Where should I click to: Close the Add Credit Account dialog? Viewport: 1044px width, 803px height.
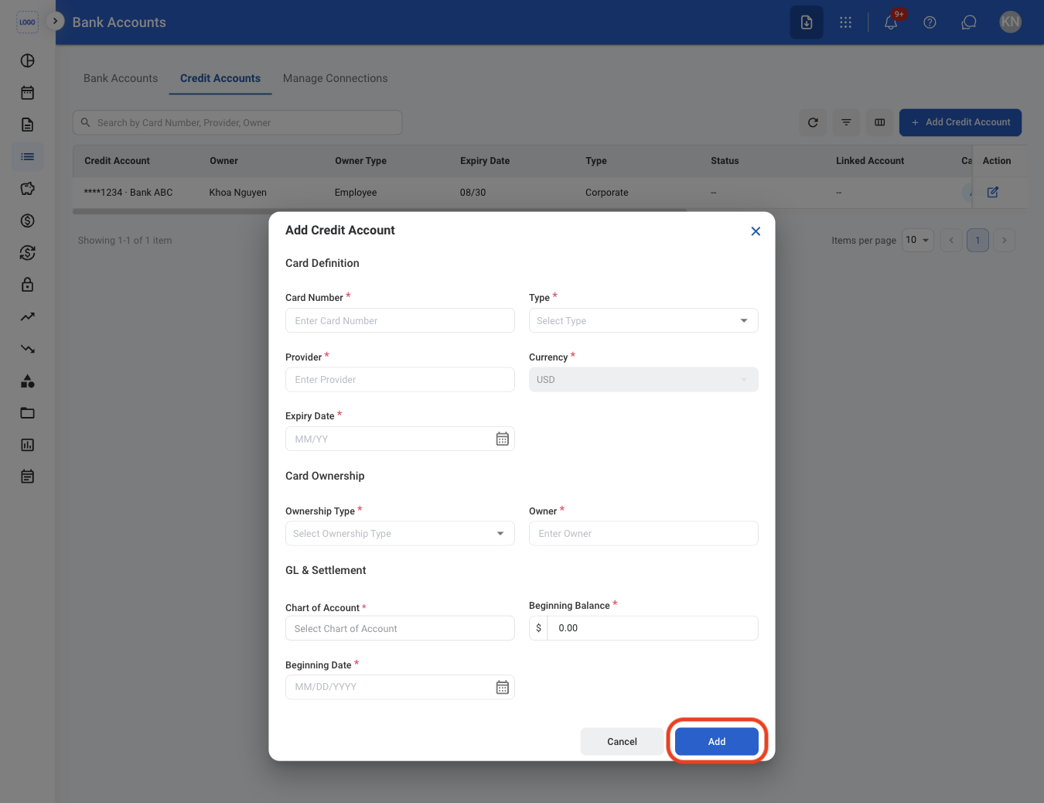pos(756,231)
